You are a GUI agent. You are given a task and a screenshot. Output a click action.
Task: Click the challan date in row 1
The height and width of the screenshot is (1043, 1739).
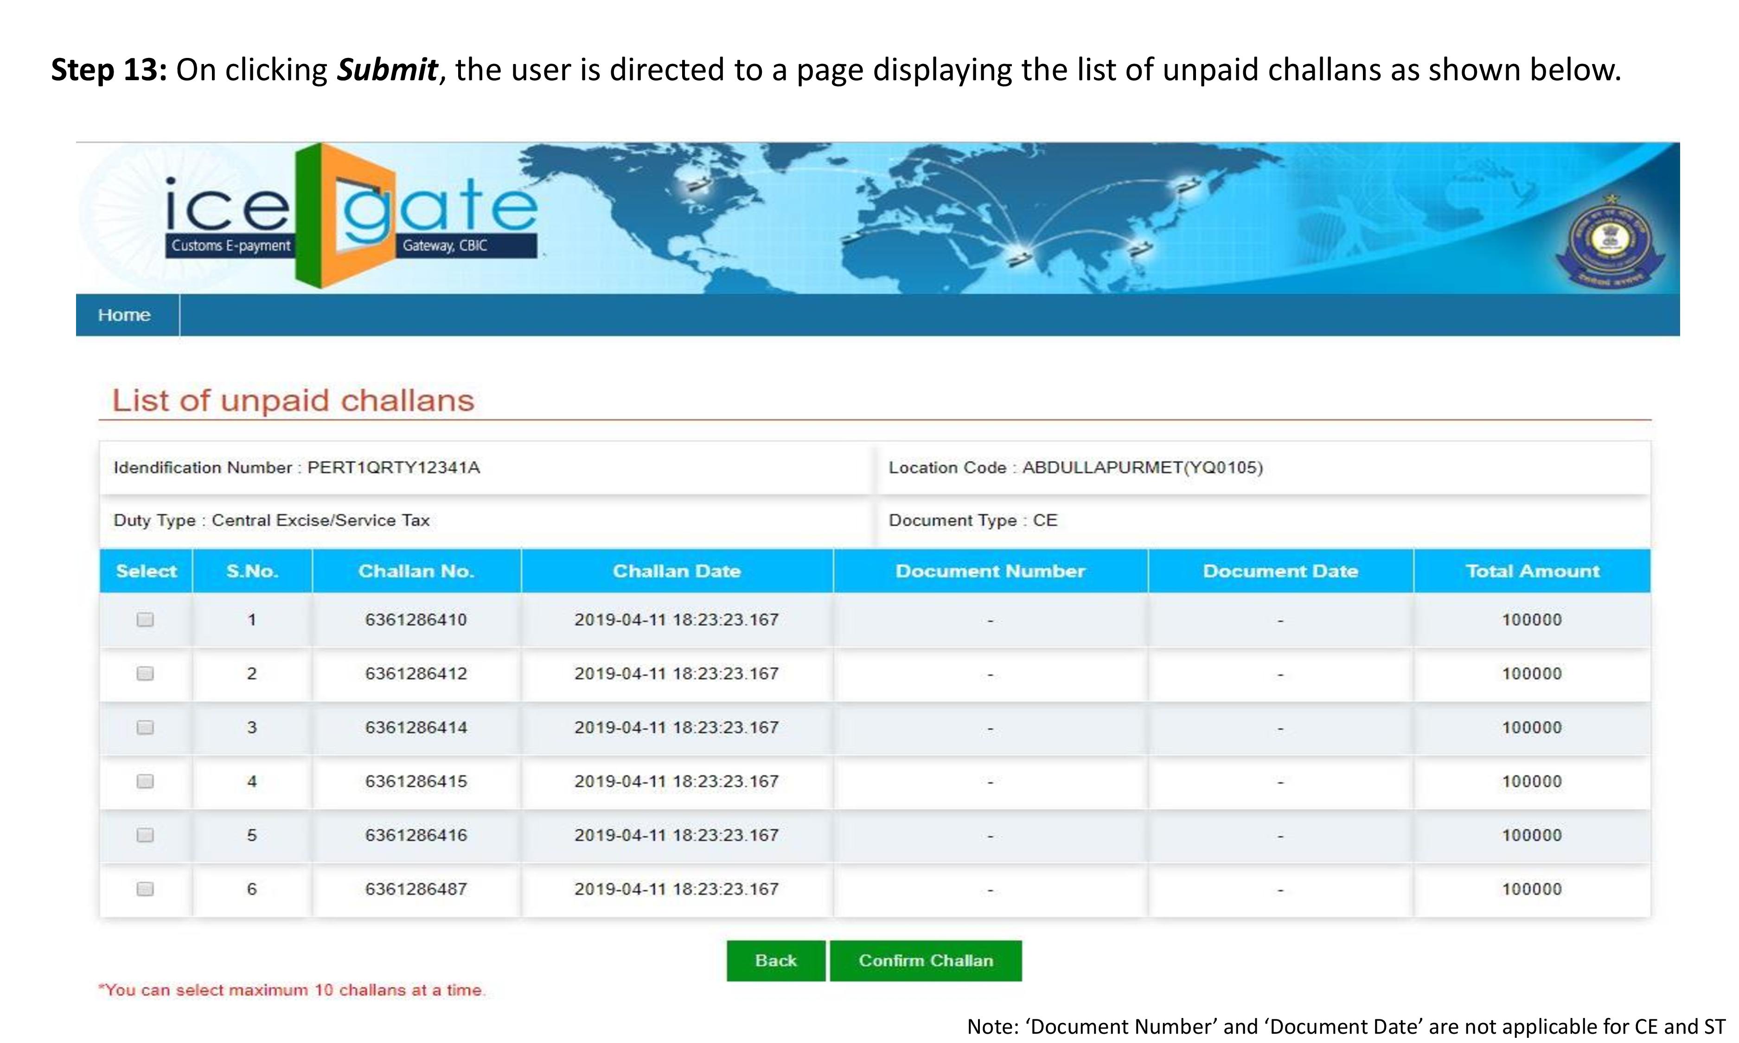coord(676,620)
